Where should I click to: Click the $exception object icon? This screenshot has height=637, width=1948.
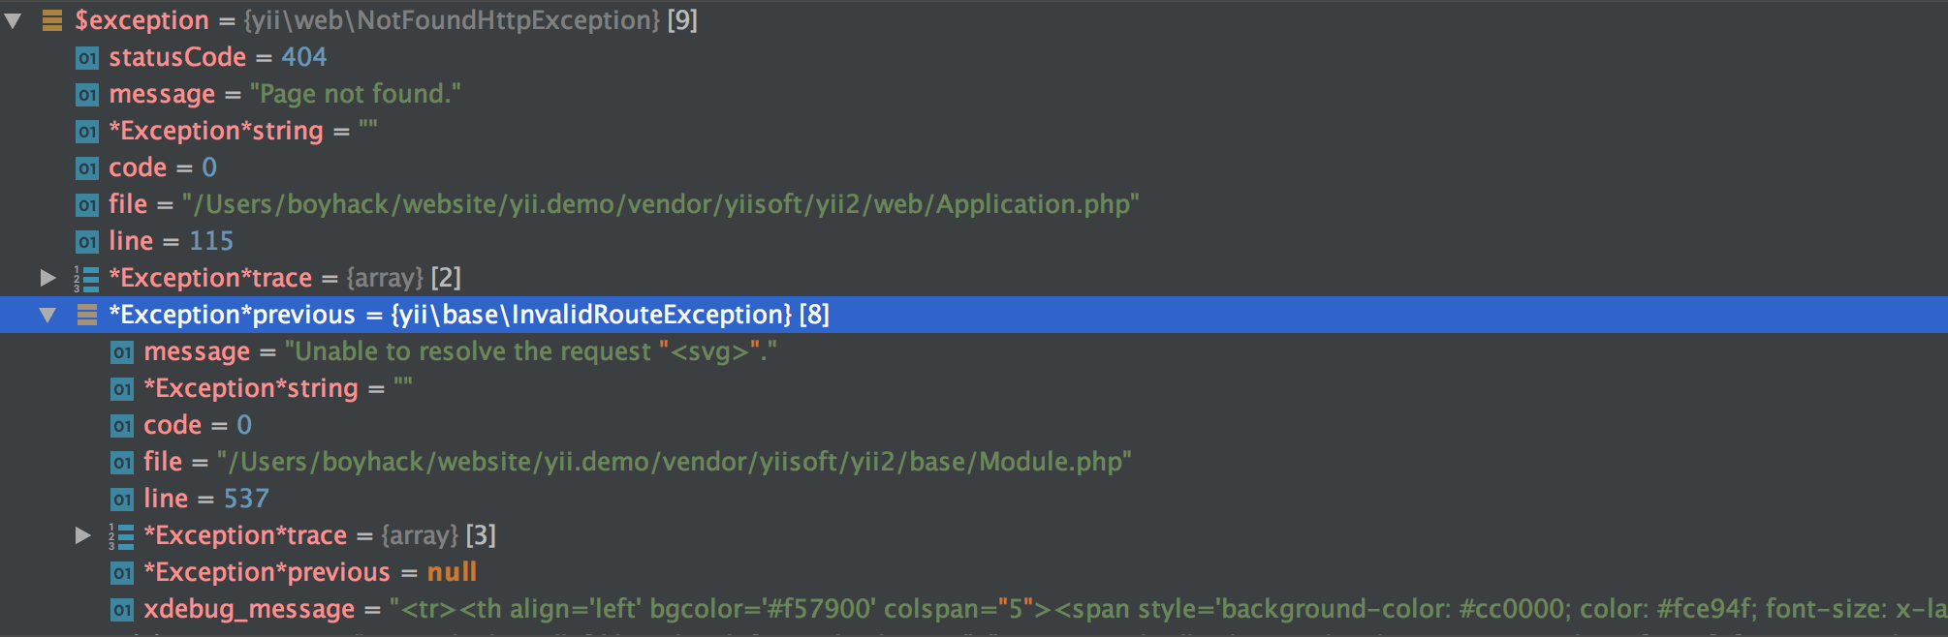[x=52, y=20]
